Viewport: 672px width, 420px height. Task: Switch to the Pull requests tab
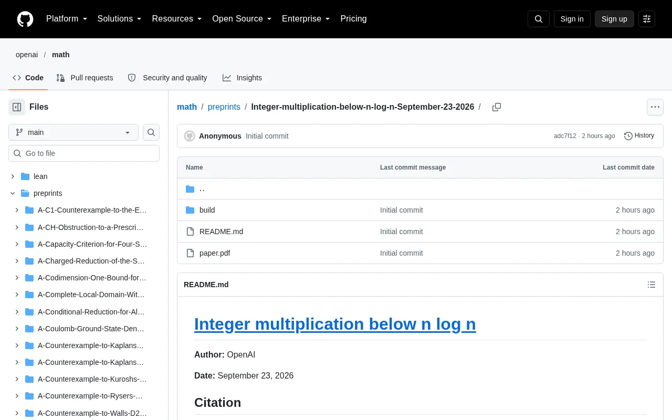pyautogui.click(x=85, y=78)
